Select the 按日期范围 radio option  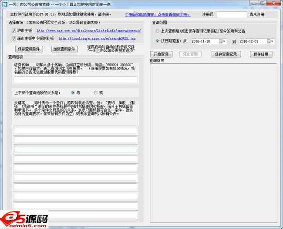157,41
